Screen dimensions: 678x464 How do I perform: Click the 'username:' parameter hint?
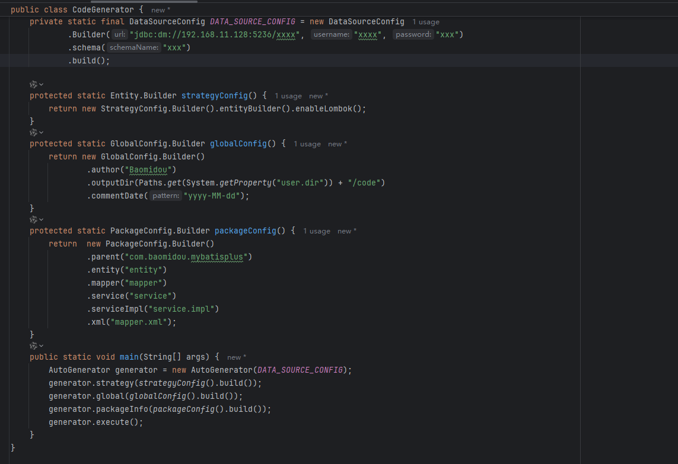tap(331, 34)
